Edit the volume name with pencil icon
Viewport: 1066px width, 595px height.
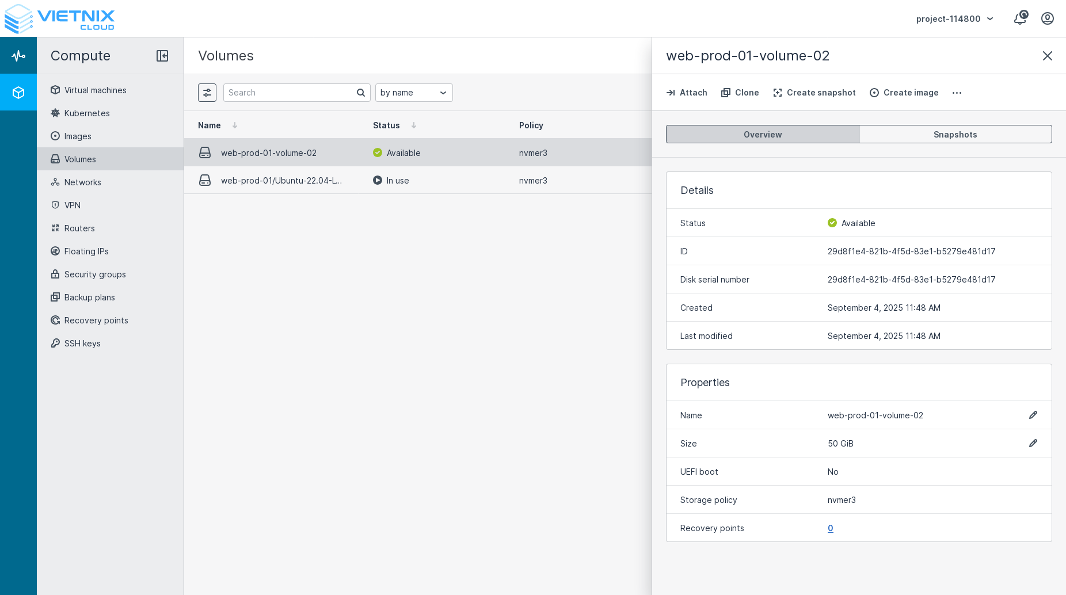tap(1033, 415)
